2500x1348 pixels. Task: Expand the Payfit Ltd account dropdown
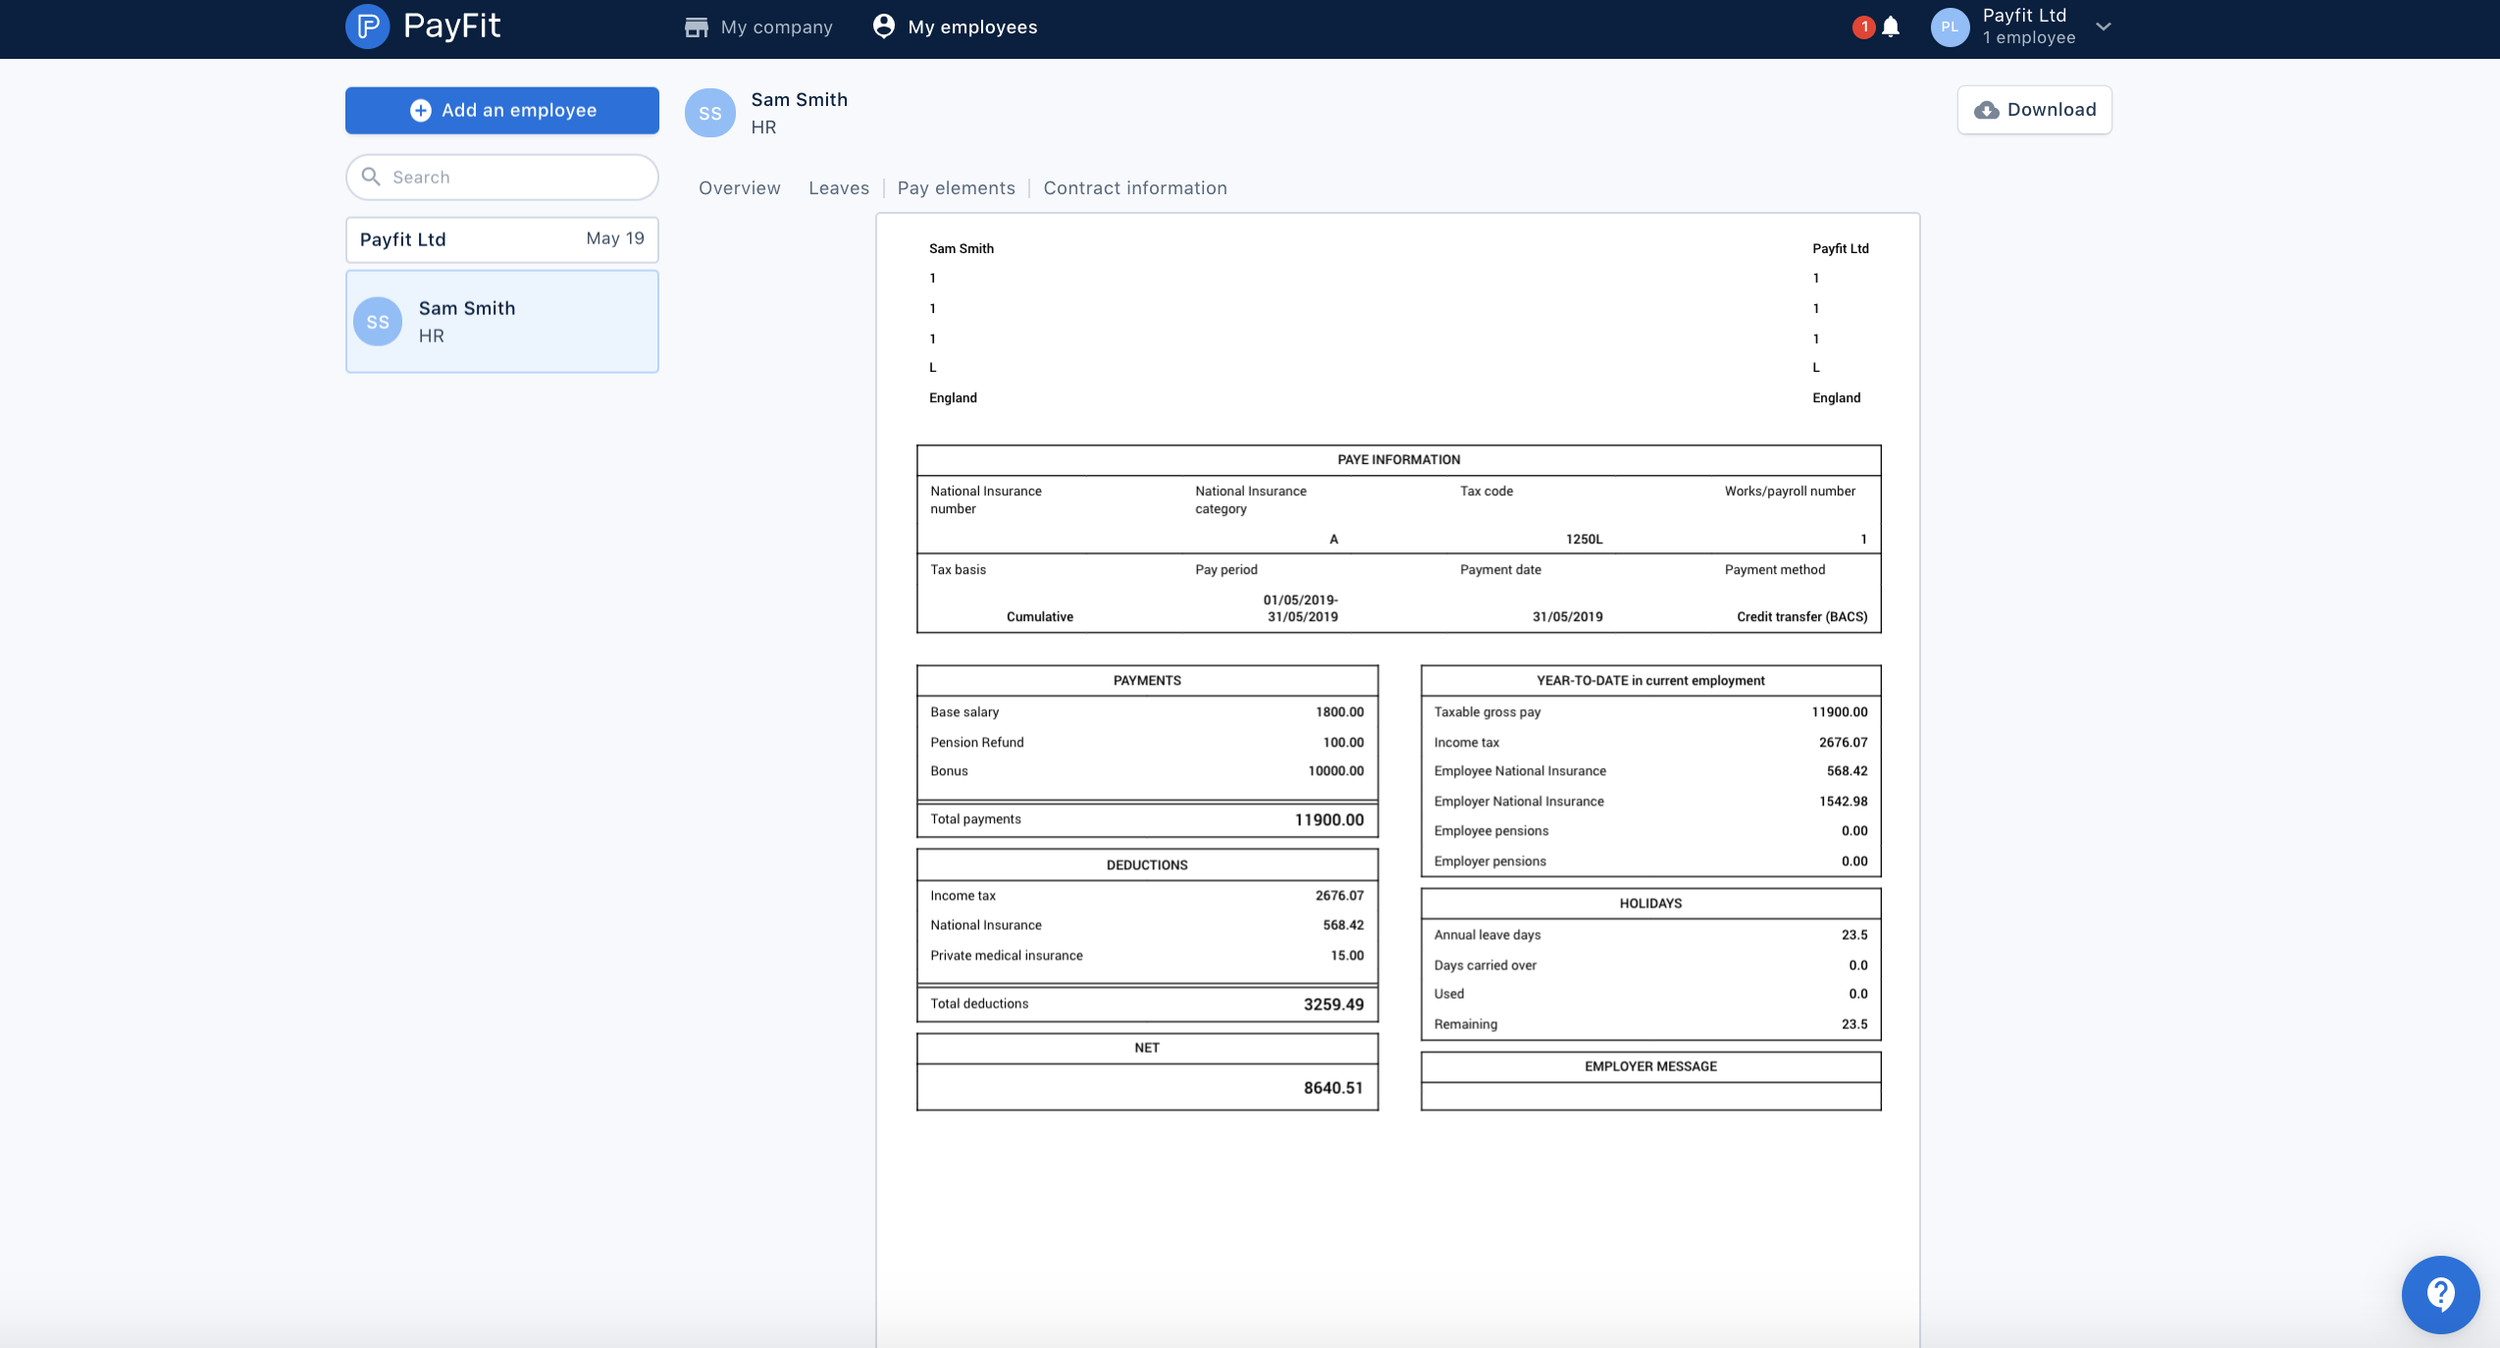click(2103, 27)
